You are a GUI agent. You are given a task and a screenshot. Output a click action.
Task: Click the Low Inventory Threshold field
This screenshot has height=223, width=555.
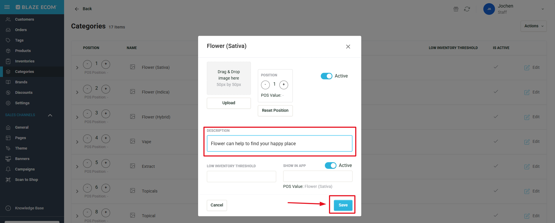click(241, 177)
